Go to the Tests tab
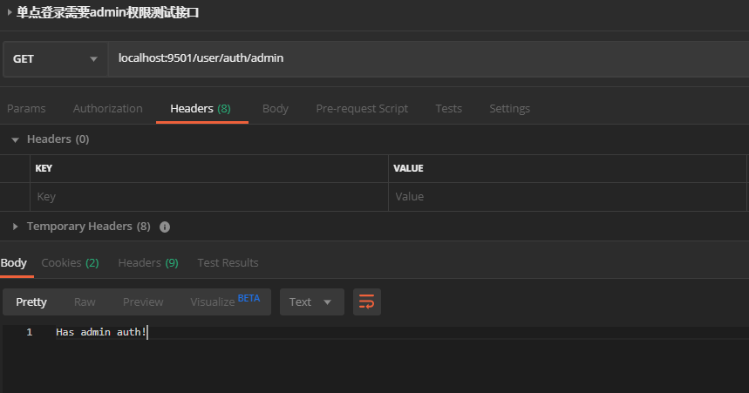This screenshot has height=393, width=749. (448, 109)
